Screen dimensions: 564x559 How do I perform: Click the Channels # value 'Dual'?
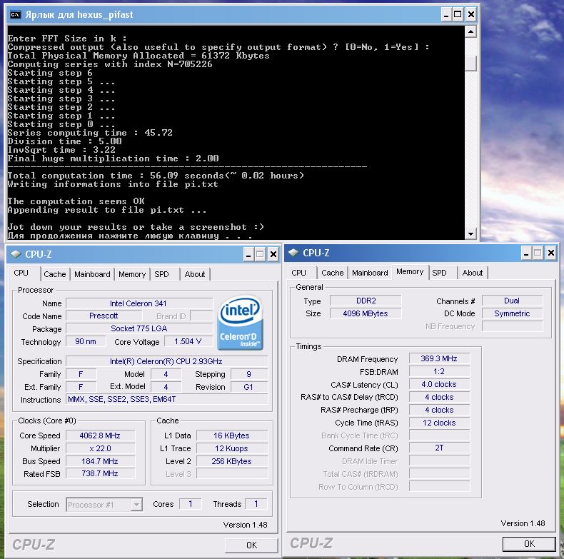512,301
